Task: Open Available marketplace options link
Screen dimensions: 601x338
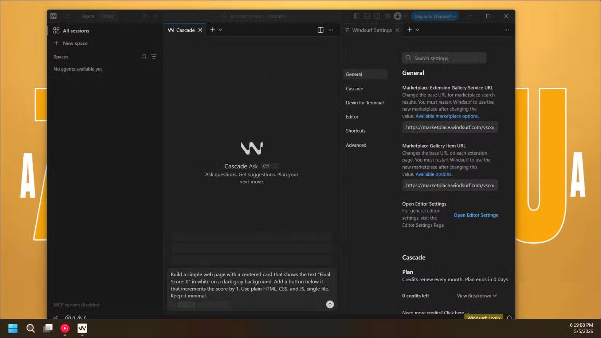Action: click(447, 116)
